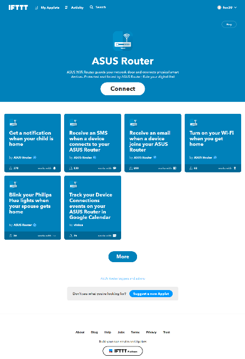This screenshot has width=245, height=359.
Task: Click the IFTTT logo in header
Action: point(18,8)
